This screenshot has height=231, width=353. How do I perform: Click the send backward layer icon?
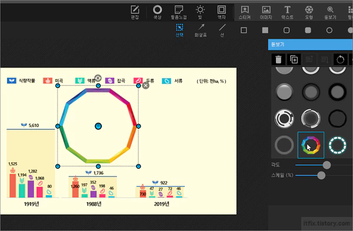coord(324,59)
